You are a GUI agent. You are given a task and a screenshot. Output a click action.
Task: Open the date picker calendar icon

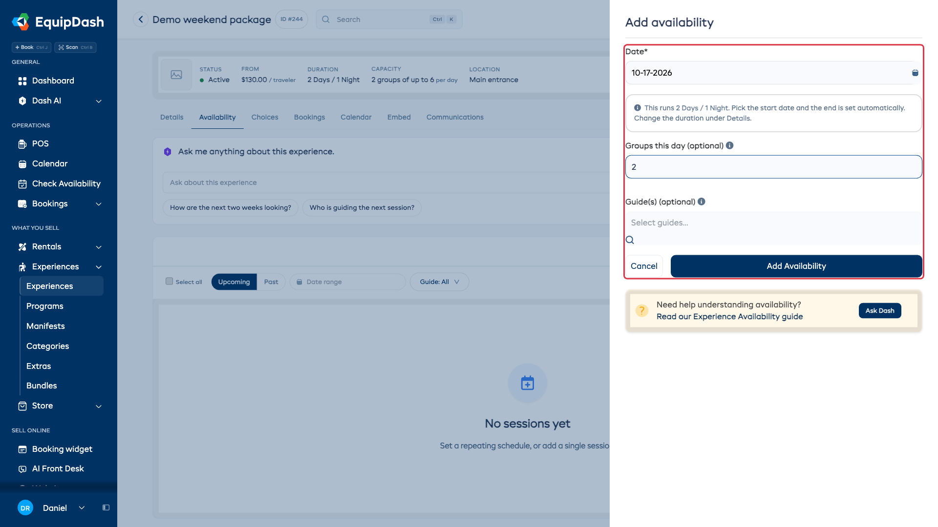point(915,73)
